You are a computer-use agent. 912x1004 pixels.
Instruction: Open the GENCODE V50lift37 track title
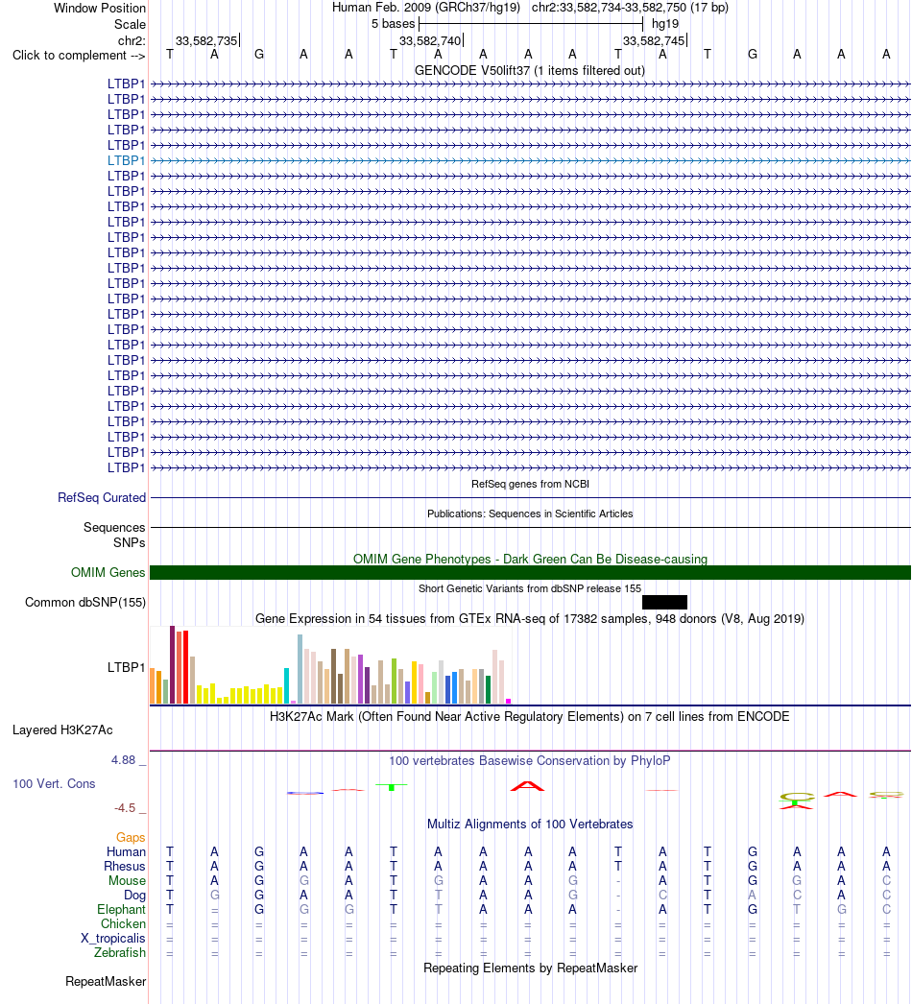pos(530,70)
